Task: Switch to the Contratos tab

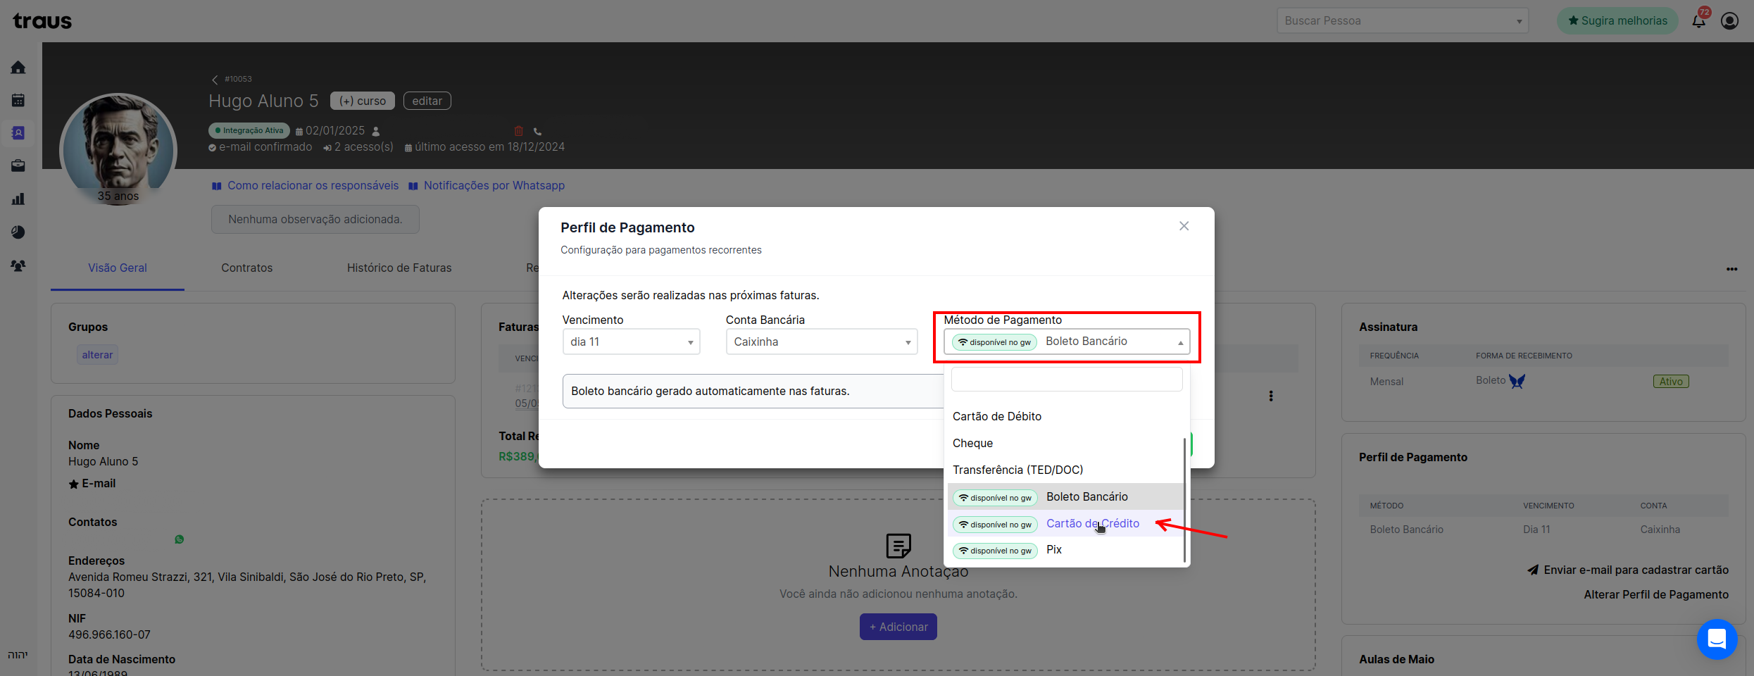Action: point(246,268)
